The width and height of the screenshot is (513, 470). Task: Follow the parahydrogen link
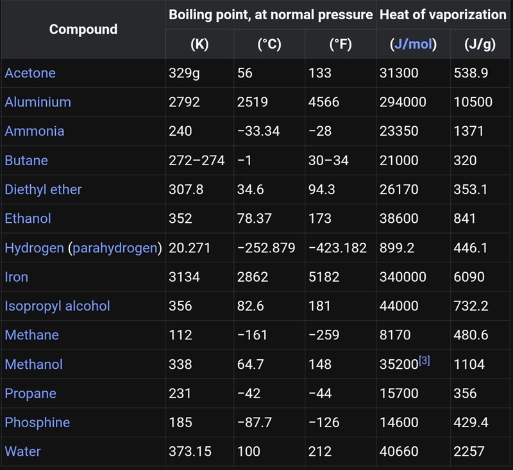(x=115, y=248)
